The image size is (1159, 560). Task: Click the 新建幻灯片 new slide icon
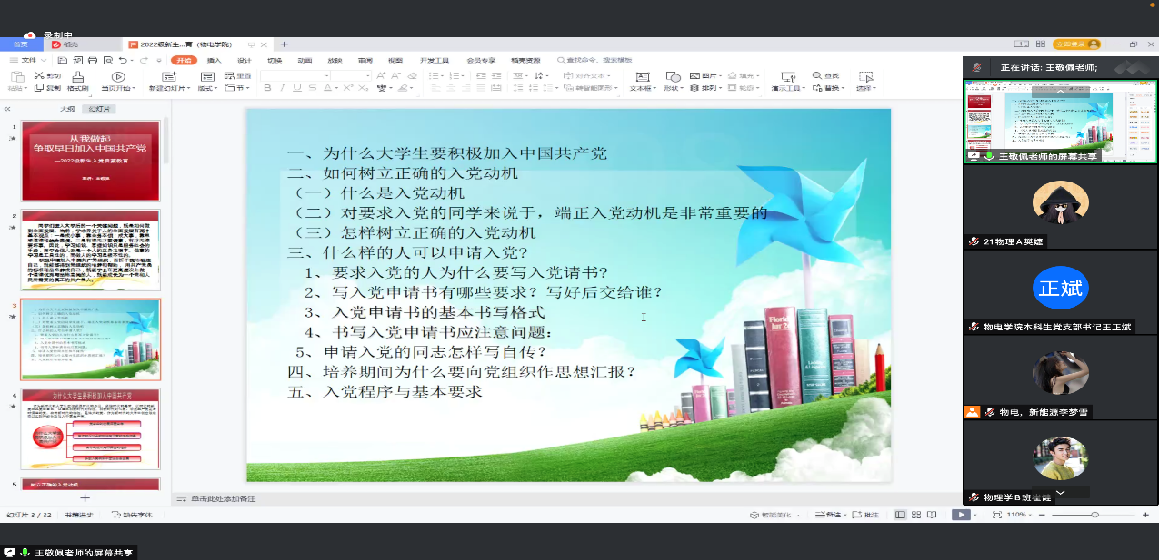click(170, 77)
